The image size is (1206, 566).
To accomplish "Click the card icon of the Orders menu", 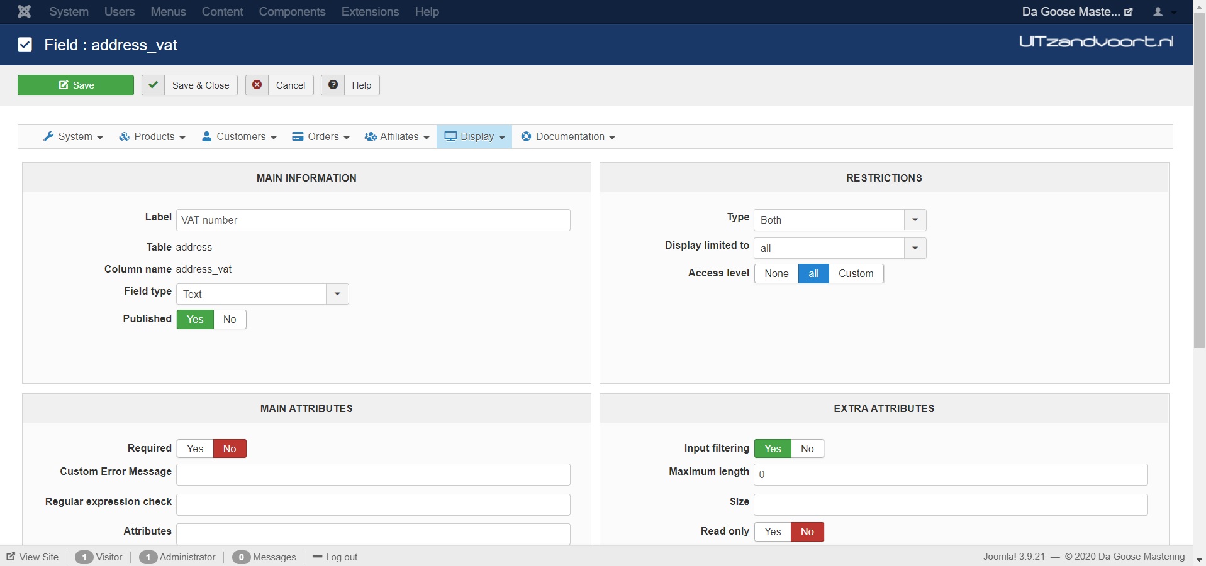I will (x=298, y=136).
